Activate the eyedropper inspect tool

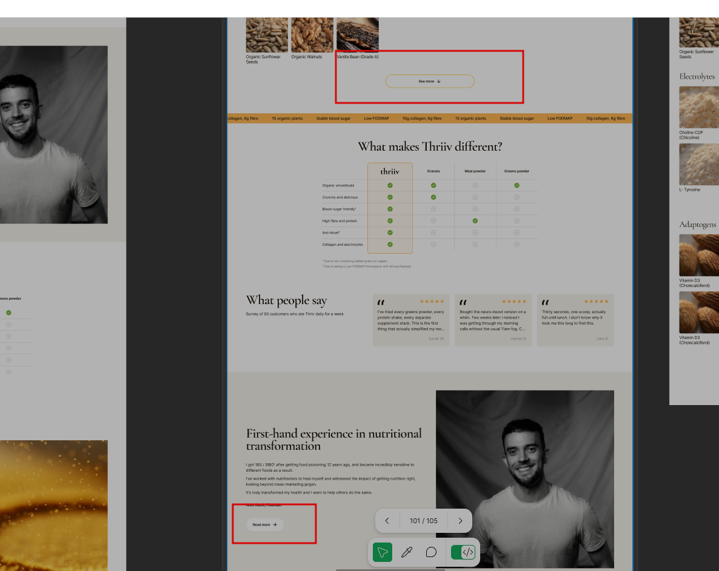pos(407,552)
